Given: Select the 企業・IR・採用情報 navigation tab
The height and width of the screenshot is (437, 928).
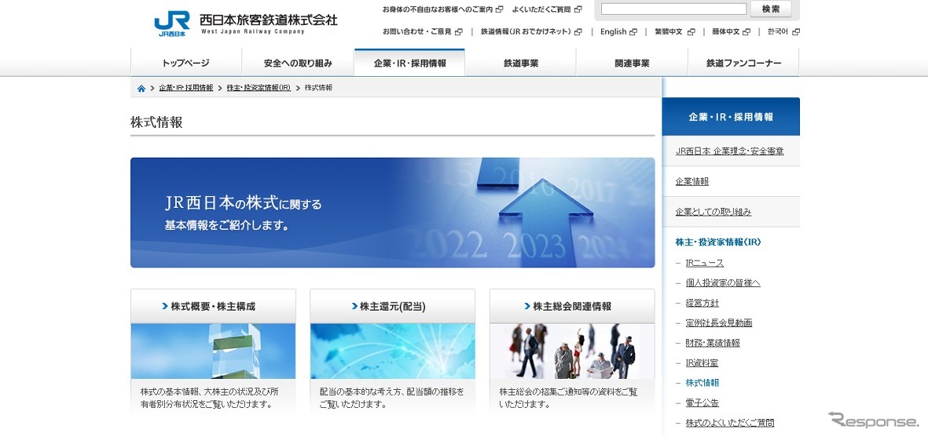Looking at the screenshot, I should coord(409,63).
